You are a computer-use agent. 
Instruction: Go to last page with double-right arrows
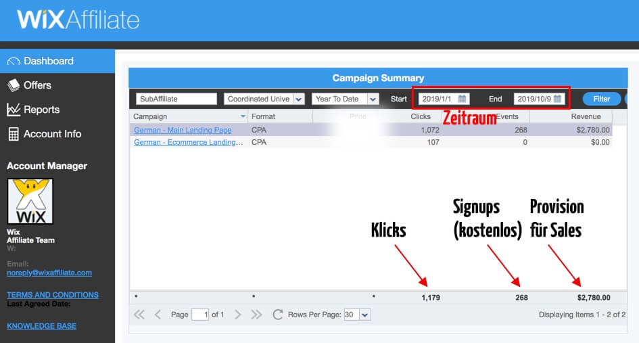point(256,315)
